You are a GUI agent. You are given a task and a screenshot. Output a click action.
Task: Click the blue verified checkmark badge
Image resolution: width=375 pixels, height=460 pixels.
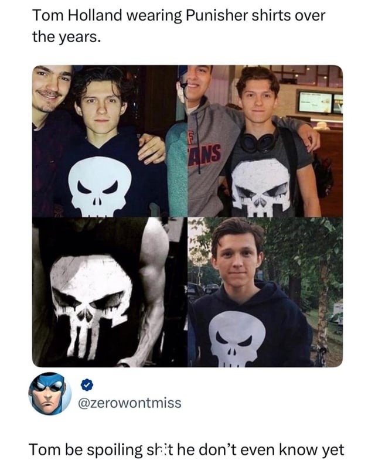click(x=87, y=385)
